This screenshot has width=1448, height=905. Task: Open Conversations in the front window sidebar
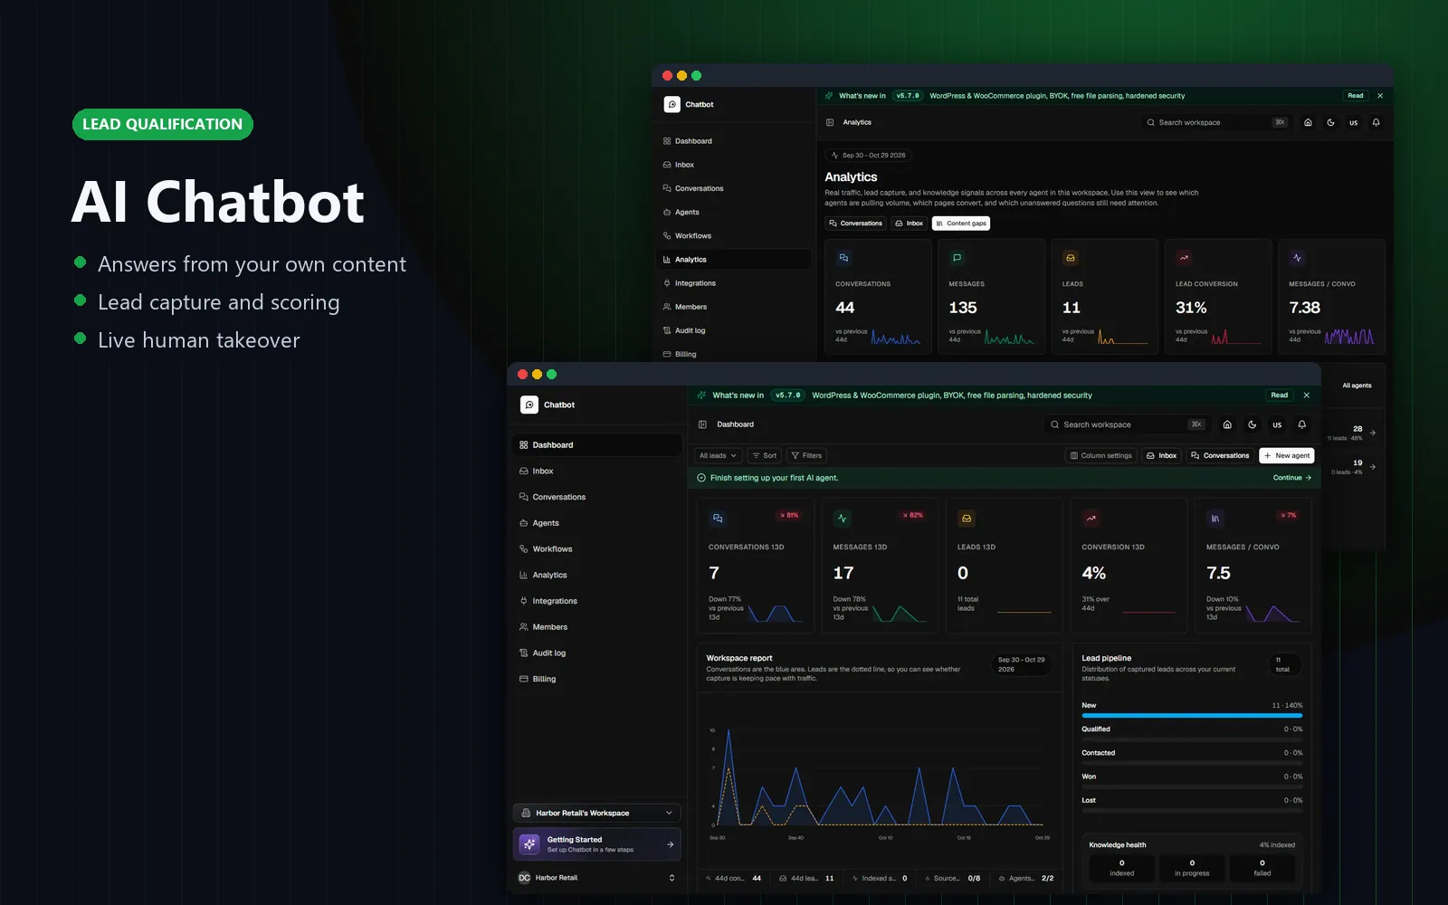(596, 497)
